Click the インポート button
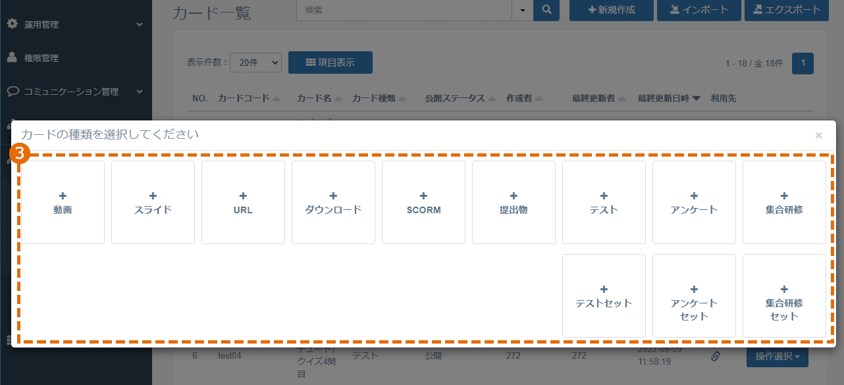 tap(699, 10)
